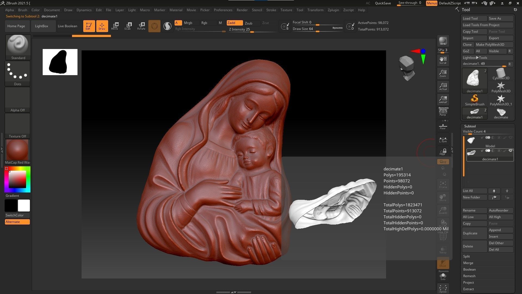Click the Zoom document icon
522x294 pixels.
443,73
